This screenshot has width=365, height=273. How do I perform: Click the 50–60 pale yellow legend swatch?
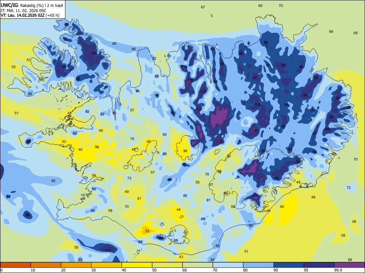click(168, 265)
